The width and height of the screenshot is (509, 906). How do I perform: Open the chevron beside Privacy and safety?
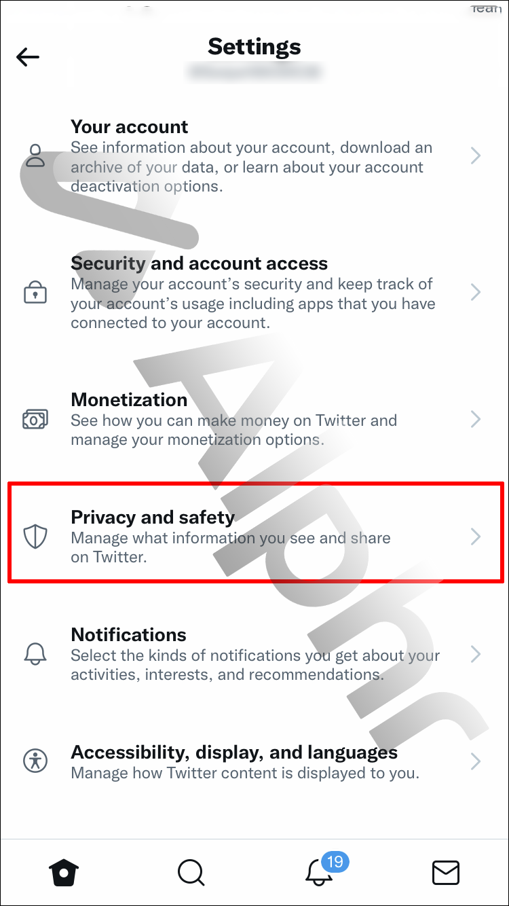tap(475, 536)
